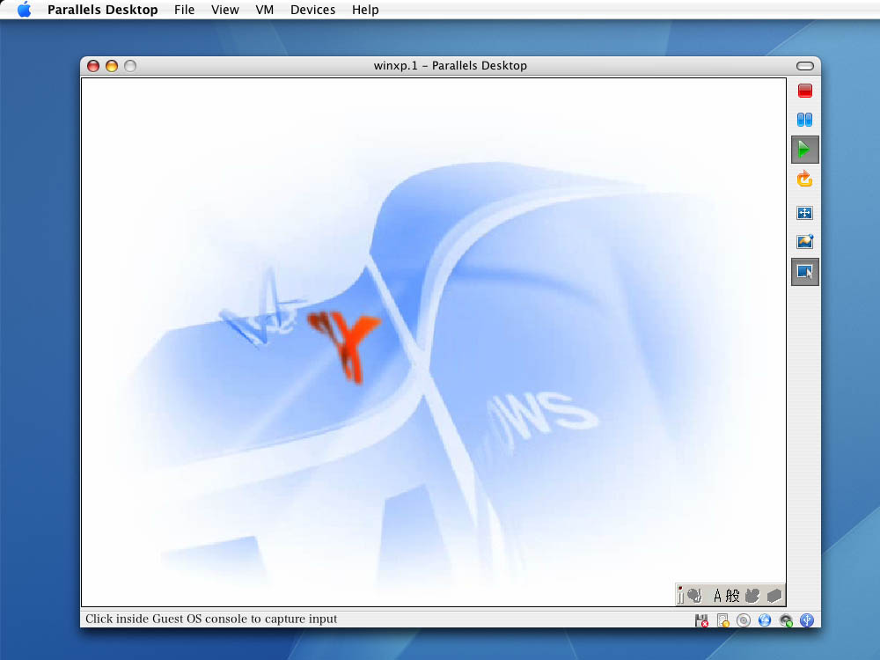Click the USB controller status icon
880x660 pixels.
[807, 620]
